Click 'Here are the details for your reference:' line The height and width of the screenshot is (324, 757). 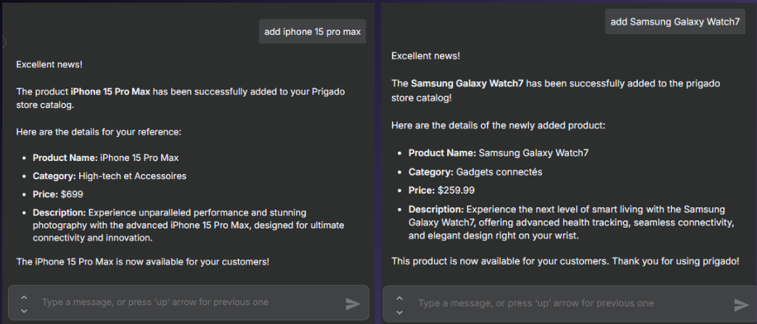coord(99,131)
